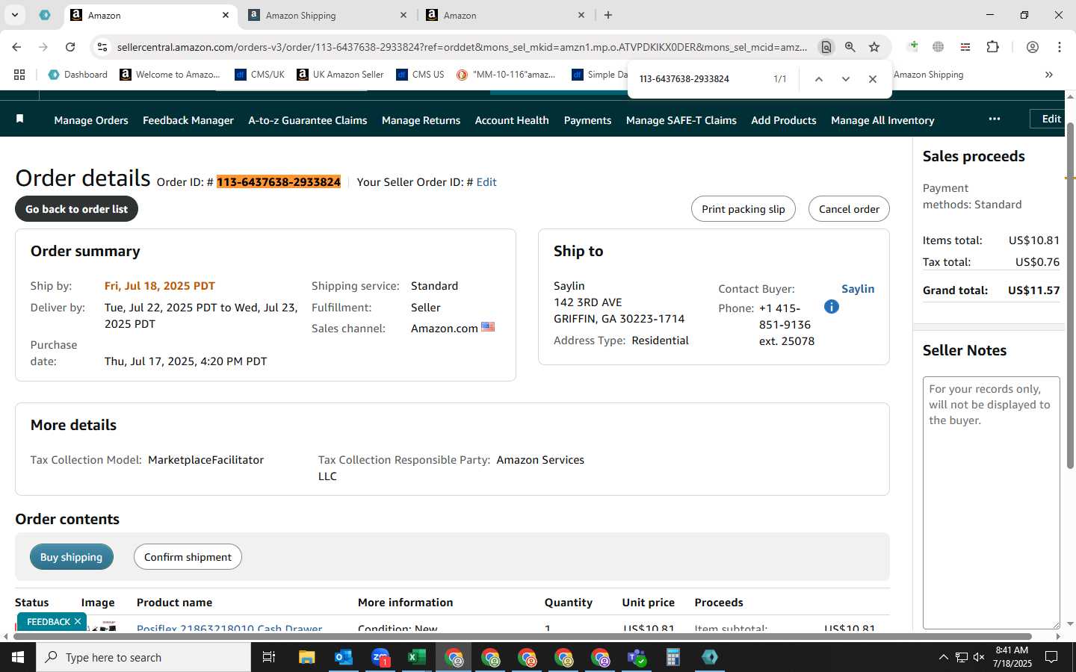
Task: Open Manage SAFE-T Claims
Action: pos(681,120)
